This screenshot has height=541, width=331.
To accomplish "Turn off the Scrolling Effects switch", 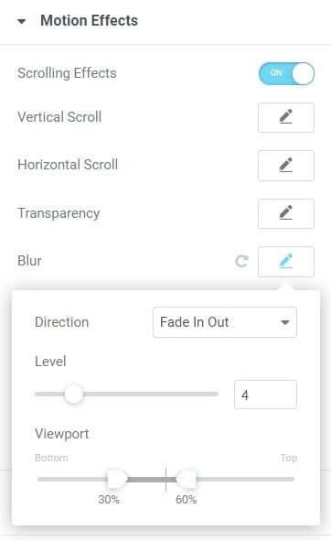I will (x=286, y=73).
